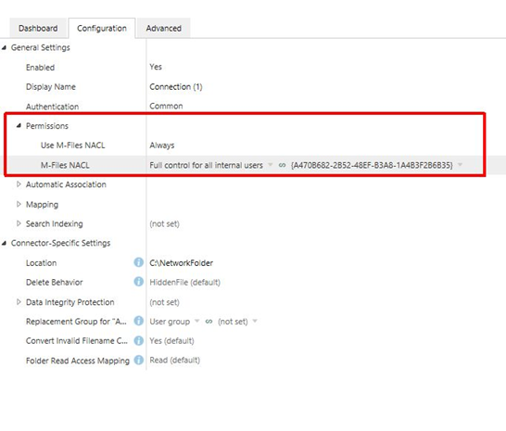Select the Convert Invalid Filename C... label
506x431 pixels.
pos(77,341)
